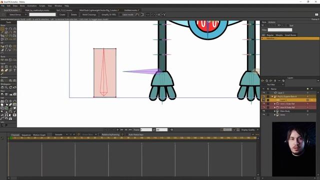Toggle the Relative keyframing checkbox
This screenshot has width=320, height=180.
pos(100,134)
